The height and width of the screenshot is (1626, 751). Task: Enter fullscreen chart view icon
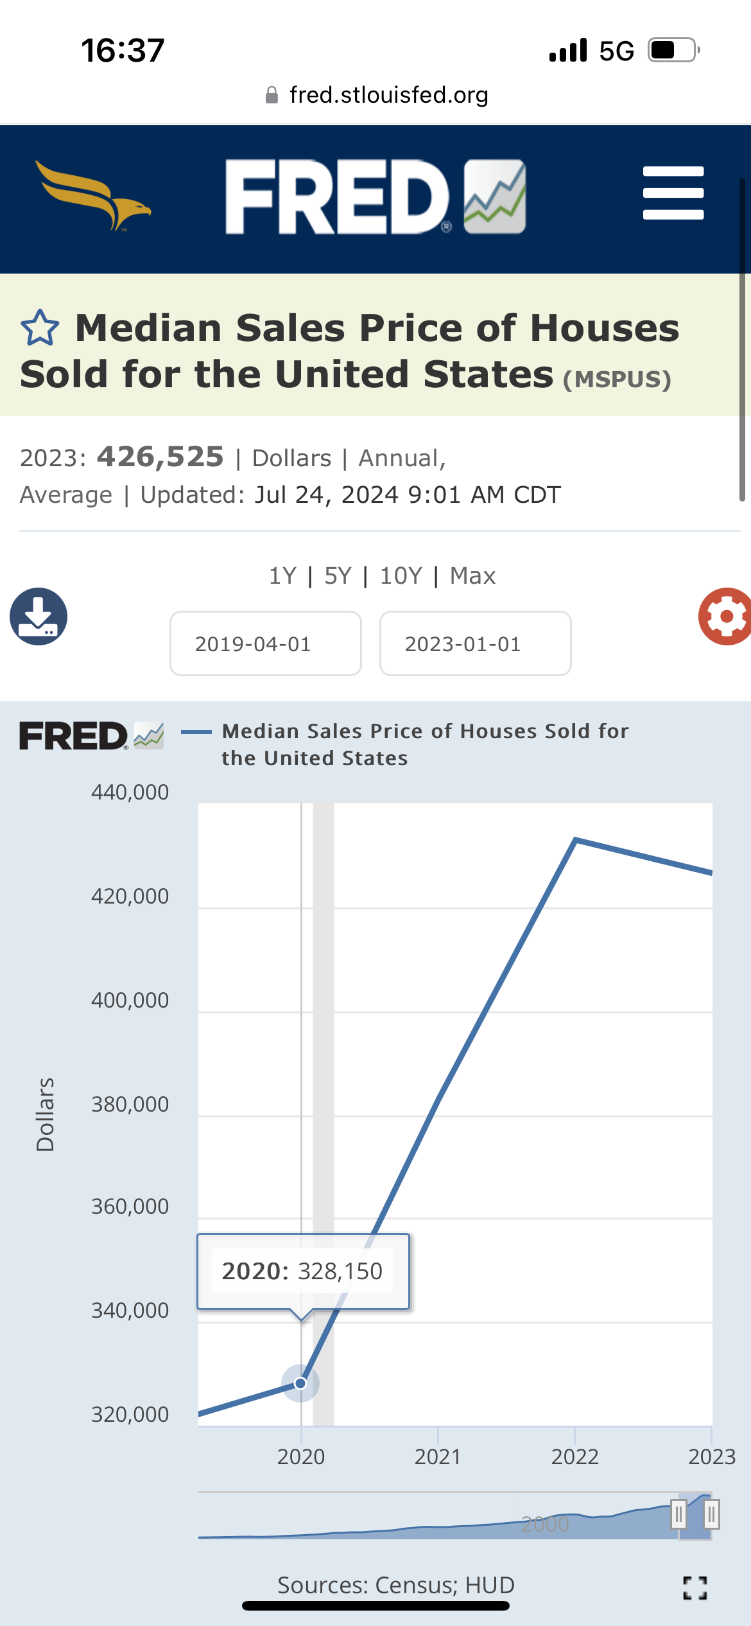point(695,1587)
